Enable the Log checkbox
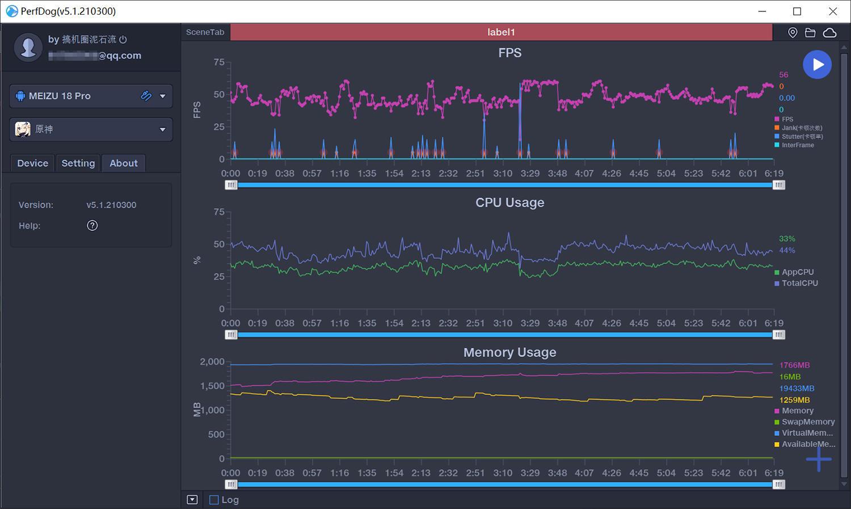This screenshot has width=851, height=509. (x=214, y=500)
